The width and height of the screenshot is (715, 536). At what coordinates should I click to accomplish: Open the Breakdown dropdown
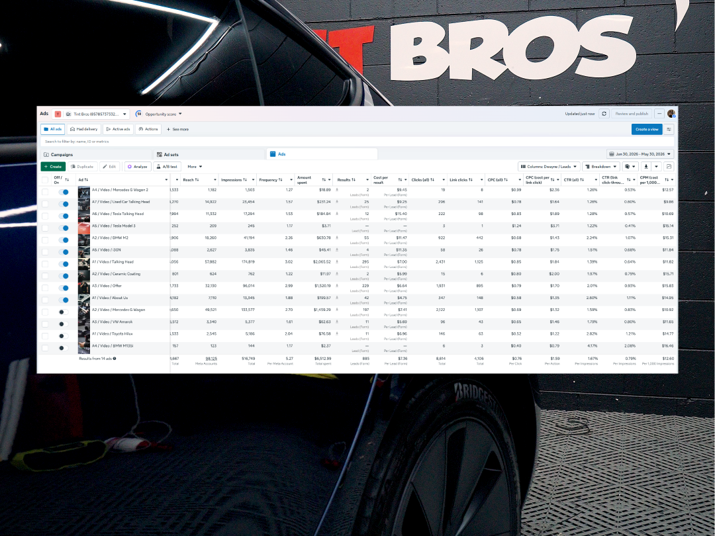pos(600,167)
